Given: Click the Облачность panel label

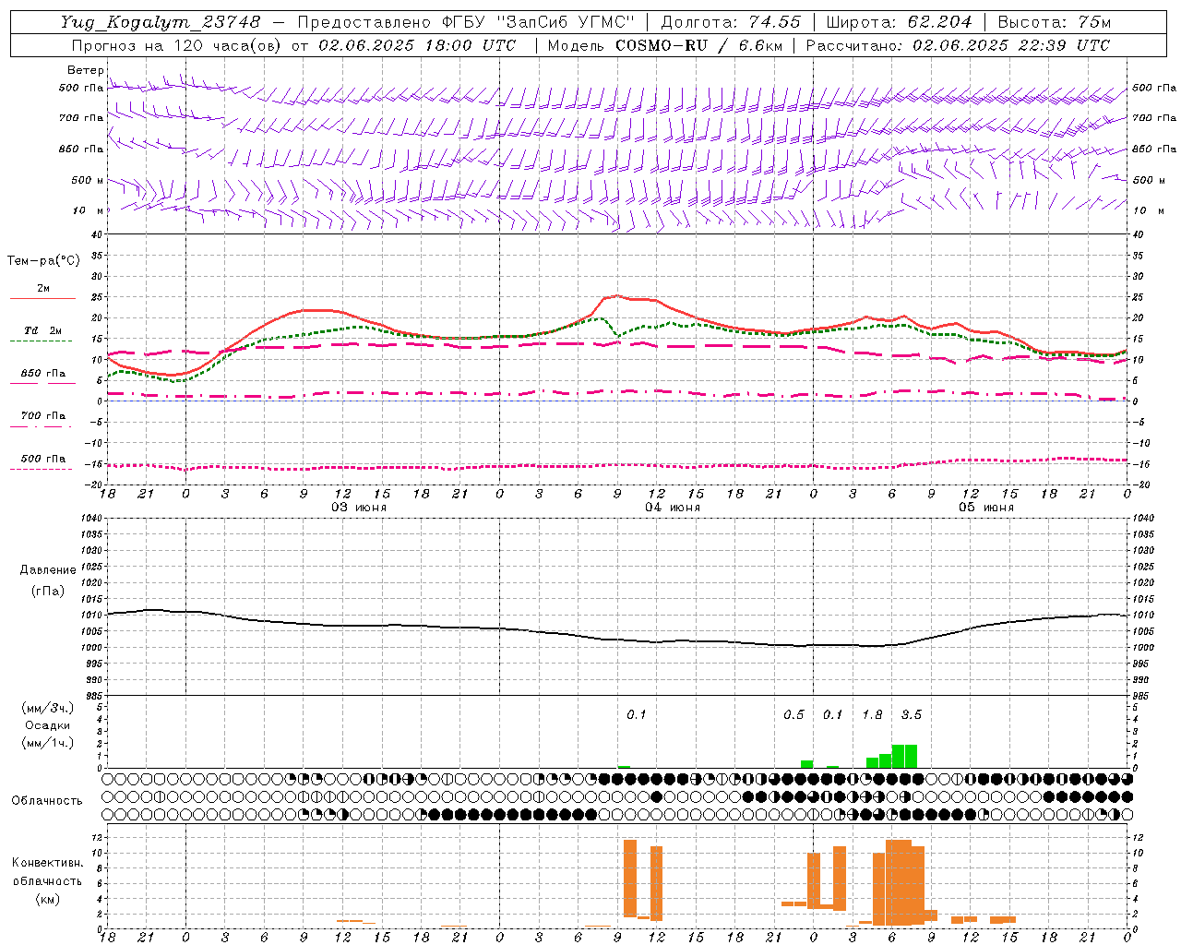Looking at the screenshot, I should click(x=47, y=801).
